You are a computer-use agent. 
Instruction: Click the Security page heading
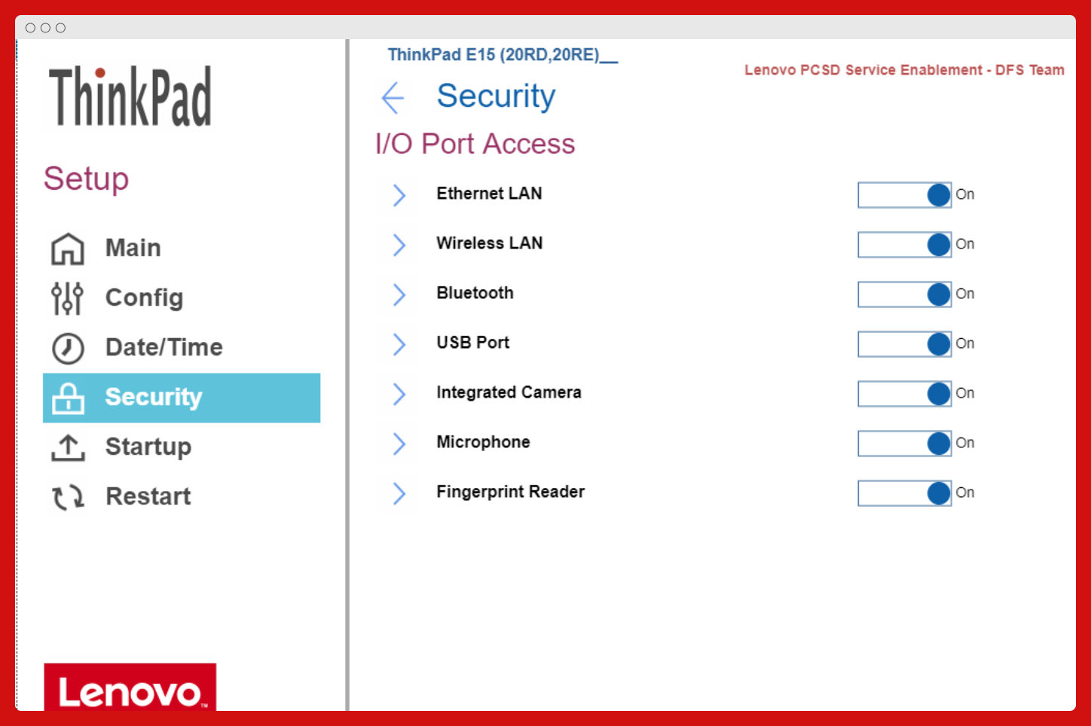496,96
